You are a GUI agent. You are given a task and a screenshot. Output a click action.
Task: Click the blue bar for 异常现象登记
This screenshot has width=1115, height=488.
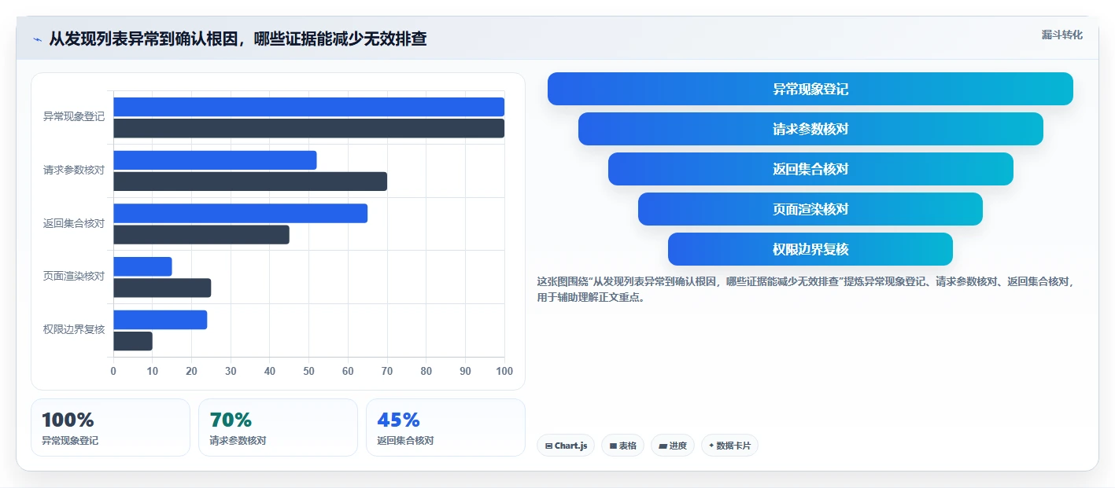(x=308, y=107)
